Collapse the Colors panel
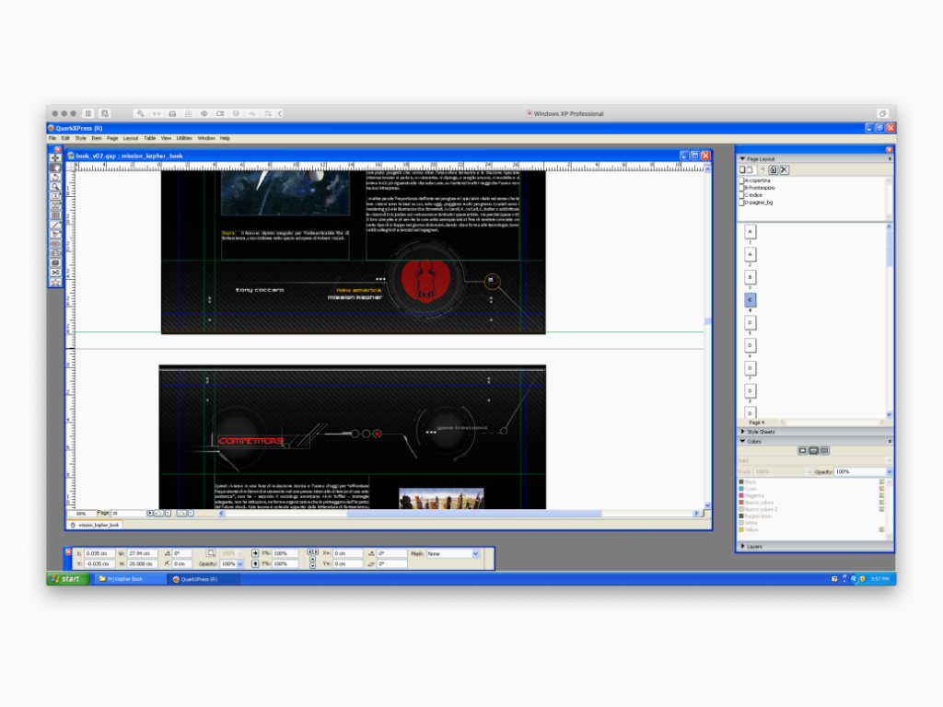Viewport: 943px width, 707px height. pyautogui.click(x=742, y=441)
